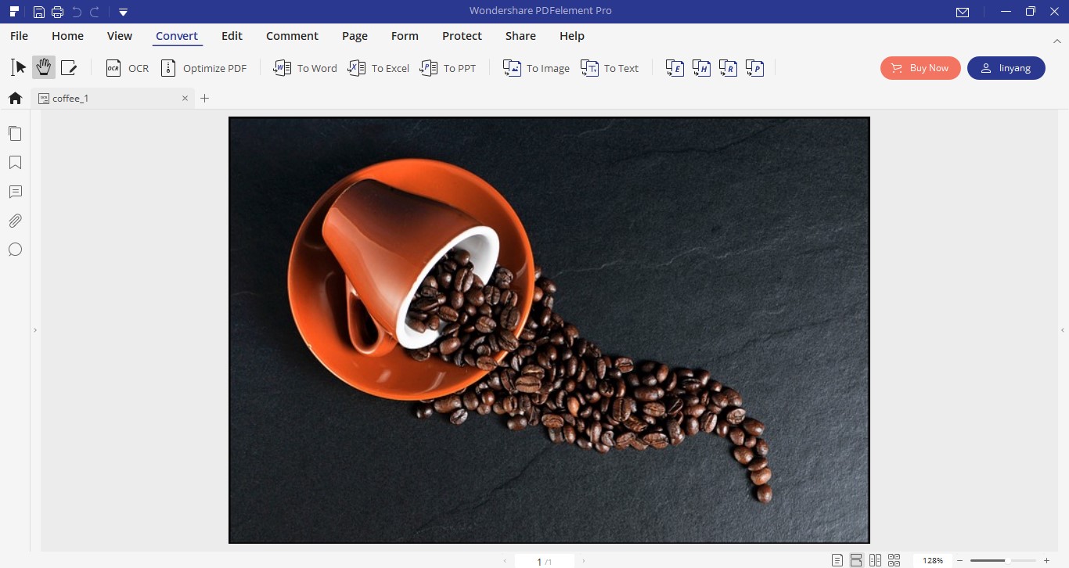Image resolution: width=1069 pixels, height=568 pixels.
Task: Switch to the Home tab
Action: tap(67, 36)
